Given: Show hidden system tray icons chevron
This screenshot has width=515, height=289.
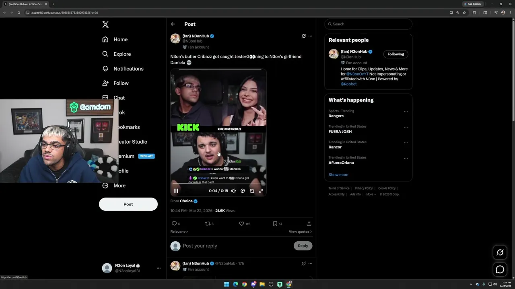Looking at the screenshot, I should pyautogui.click(x=471, y=284).
